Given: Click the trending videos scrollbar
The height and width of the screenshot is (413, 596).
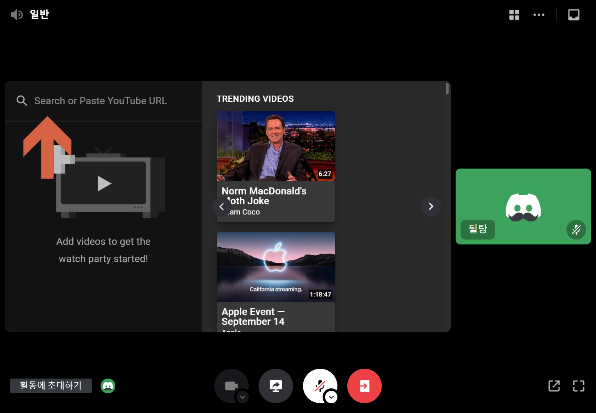Looking at the screenshot, I should coord(447,89).
